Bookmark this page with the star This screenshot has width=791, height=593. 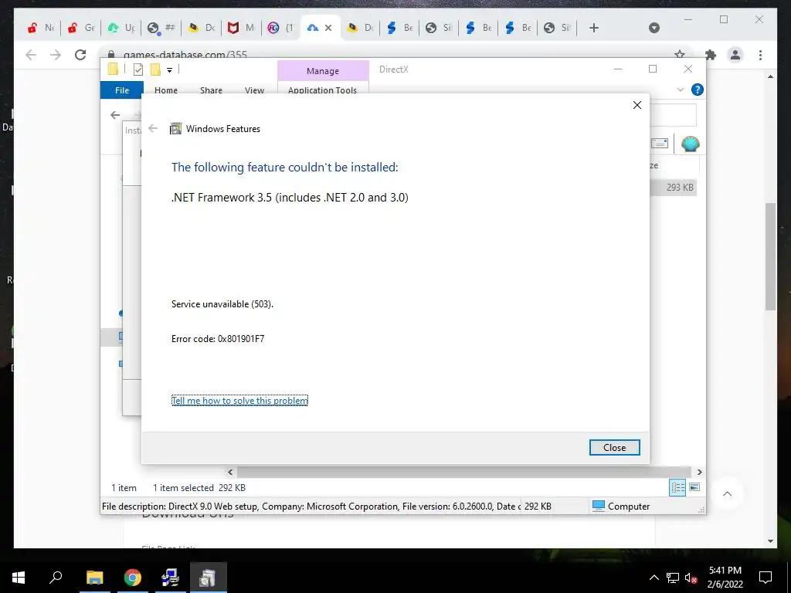(680, 54)
